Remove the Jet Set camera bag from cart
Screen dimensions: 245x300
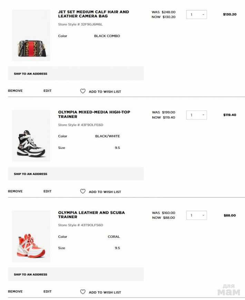15,91
